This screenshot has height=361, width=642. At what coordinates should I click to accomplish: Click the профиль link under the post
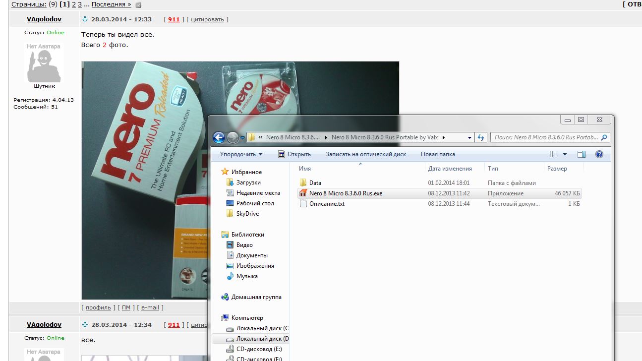pos(98,307)
